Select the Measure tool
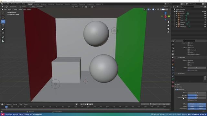This screenshot has width=207, height=116. [x=3, y=41]
